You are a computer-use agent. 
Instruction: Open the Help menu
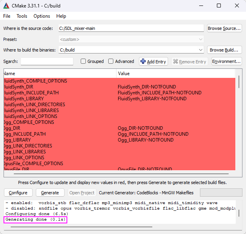[61, 16]
